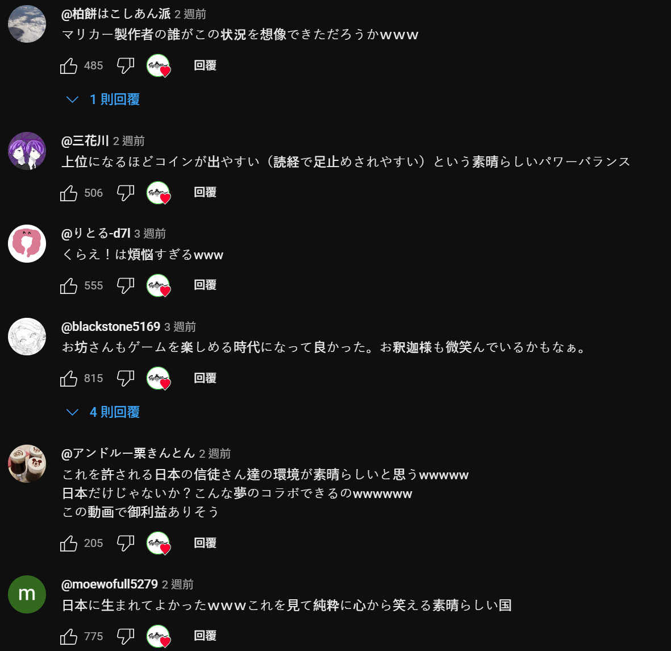Viewport: 671px width, 651px height.
Task: Like the comment with 485 likes
Action: 69,65
